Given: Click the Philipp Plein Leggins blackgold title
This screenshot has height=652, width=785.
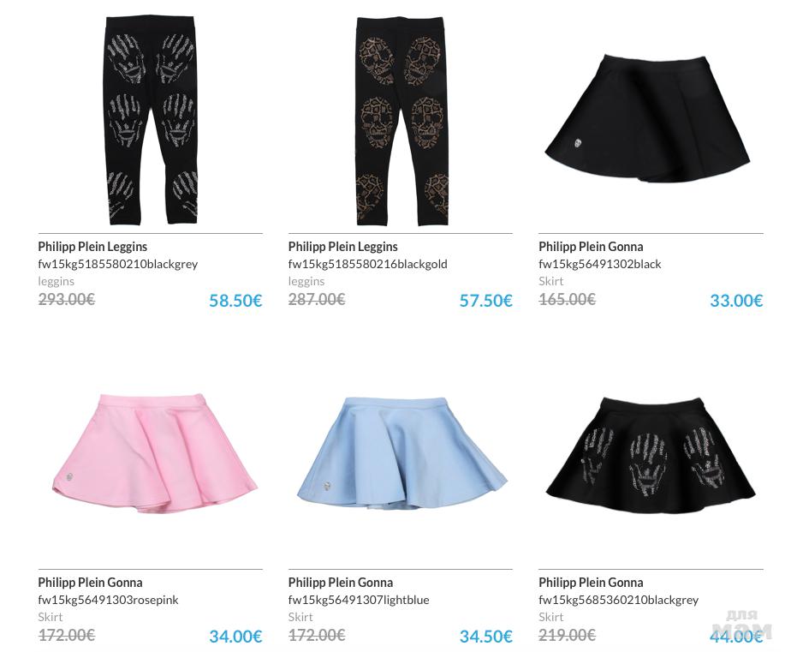Looking at the screenshot, I should click(343, 247).
